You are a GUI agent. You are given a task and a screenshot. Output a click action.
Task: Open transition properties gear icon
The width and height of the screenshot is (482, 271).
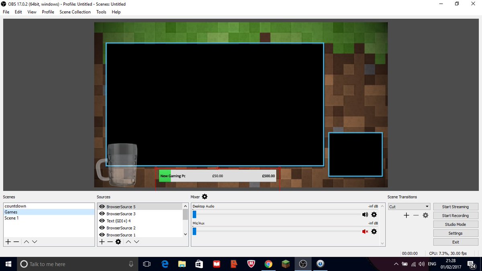pyautogui.click(x=425, y=216)
